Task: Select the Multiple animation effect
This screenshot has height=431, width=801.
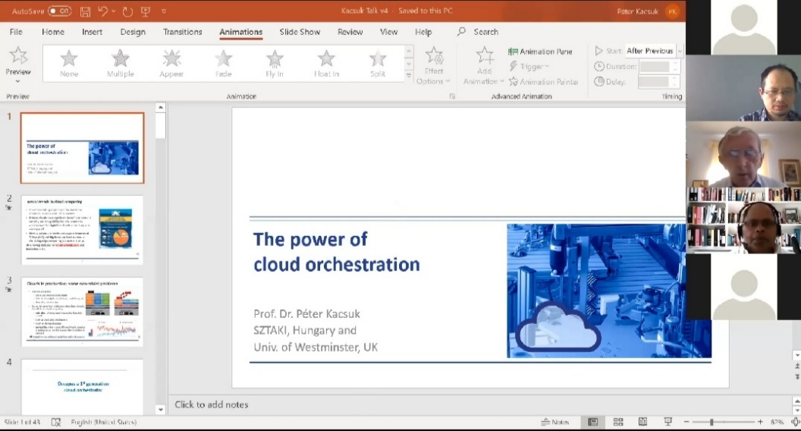Action: [121, 64]
